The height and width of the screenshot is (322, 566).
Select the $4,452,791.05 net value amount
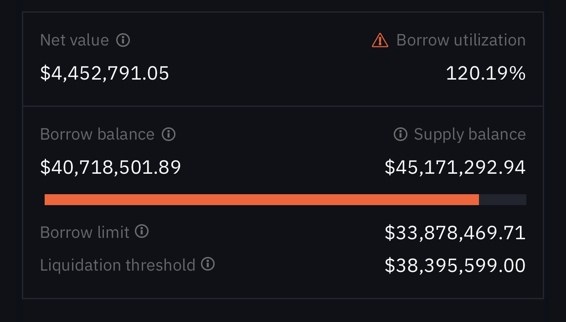click(105, 73)
